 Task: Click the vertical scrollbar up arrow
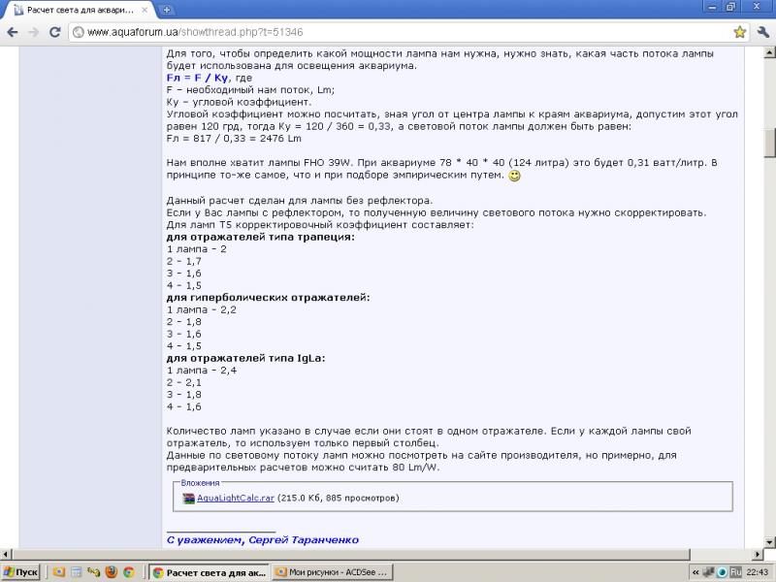tap(769, 52)
